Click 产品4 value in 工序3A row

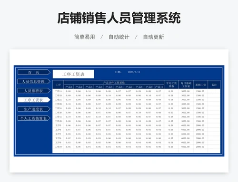(x=99, y=108)
